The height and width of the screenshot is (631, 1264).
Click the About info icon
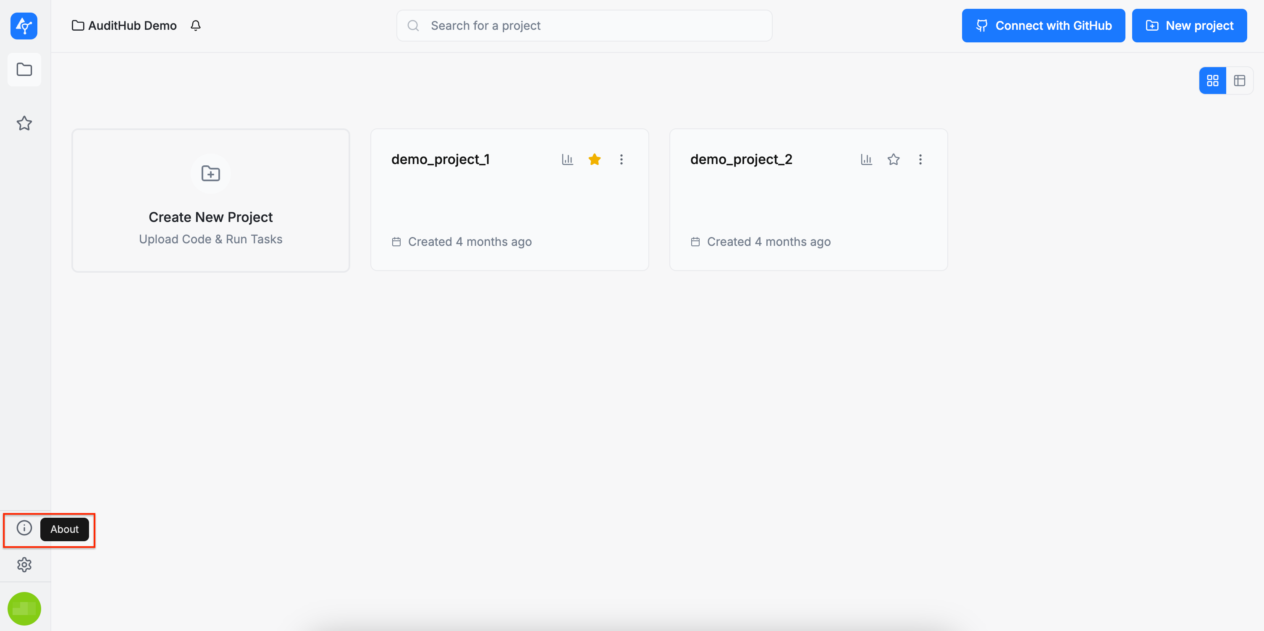pos(24,528)
